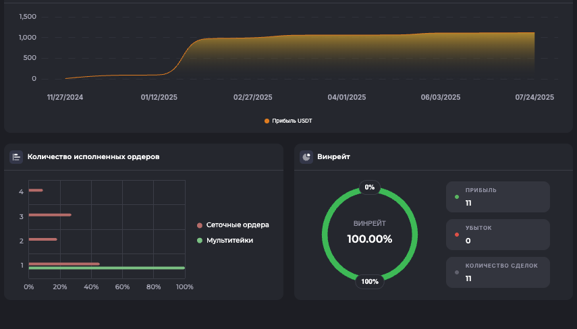Toggle the Мультитейки legend series

pos(229,240)
